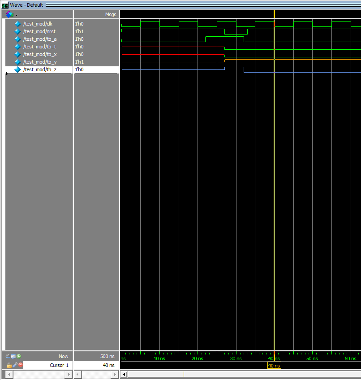Click the diamond icon next to /test_mod/nrst

point(17,31)
